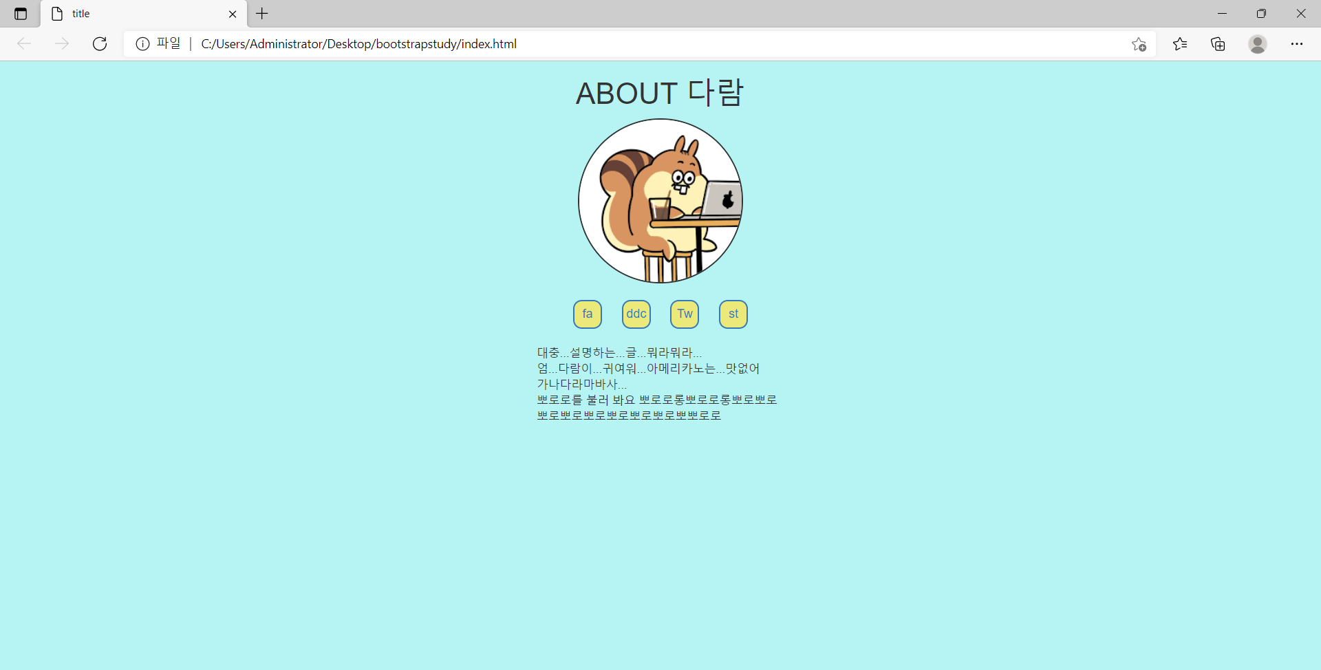1321x670 pixels.
Task: Open the Collections icon
Action: click(x=1218, y=44)
